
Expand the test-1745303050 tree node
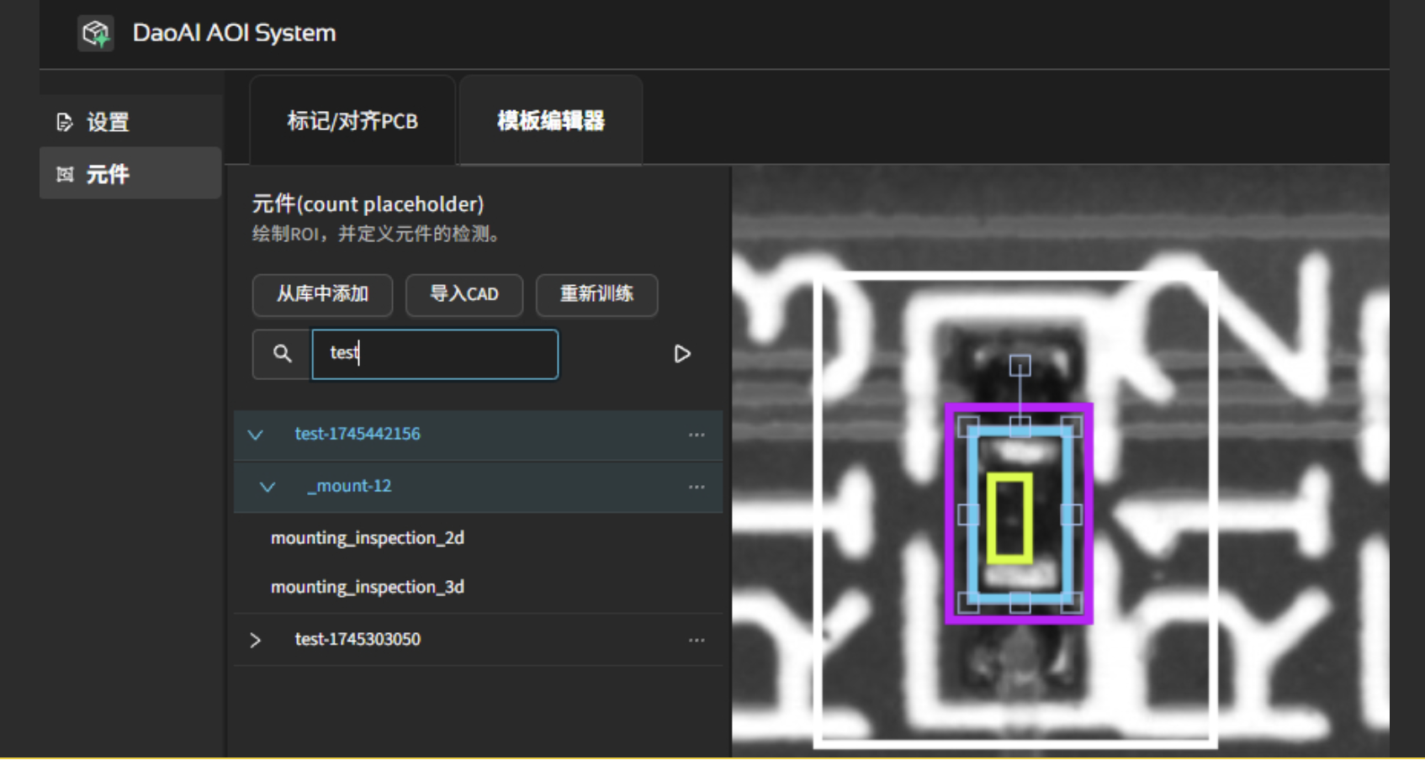coord(255,640)
